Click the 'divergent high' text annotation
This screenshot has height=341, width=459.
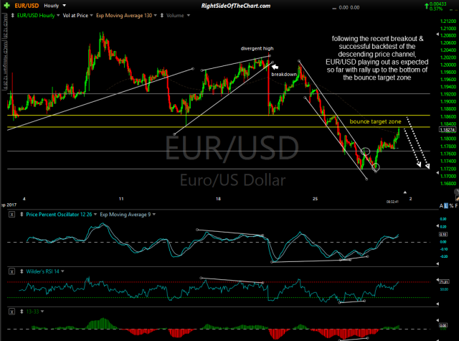click(x=257, y=49)
